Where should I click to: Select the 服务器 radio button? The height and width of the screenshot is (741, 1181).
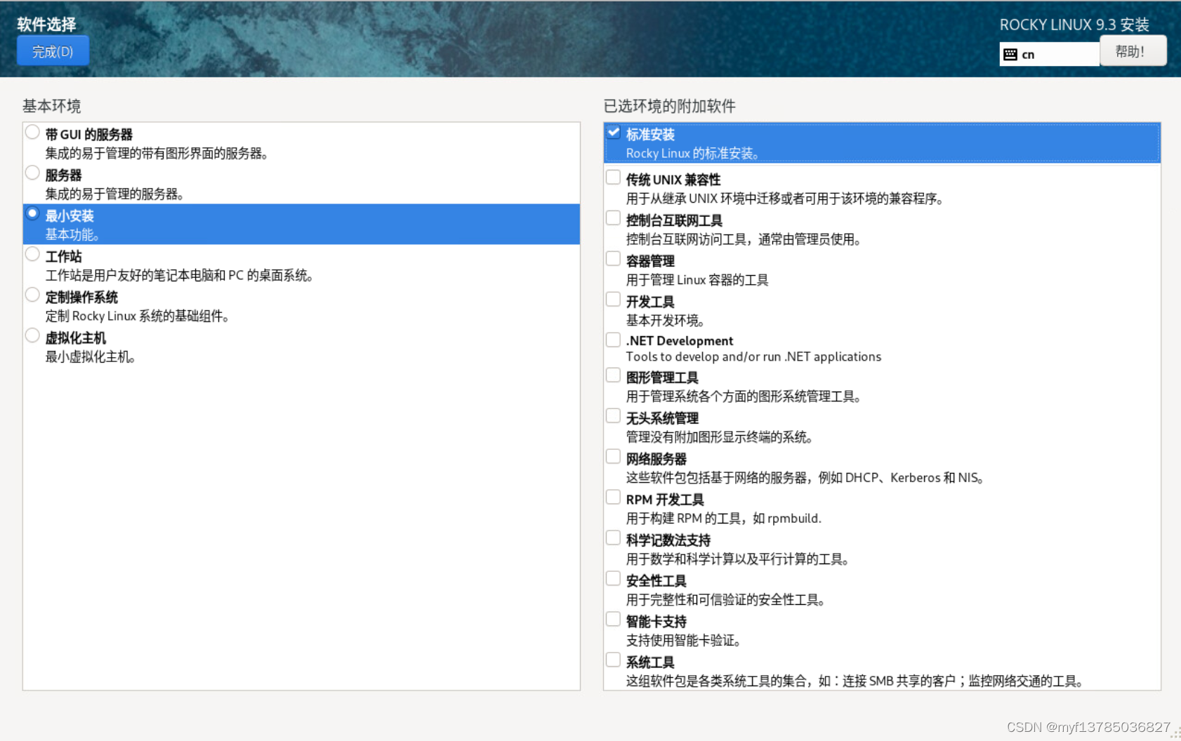(32, 173)
